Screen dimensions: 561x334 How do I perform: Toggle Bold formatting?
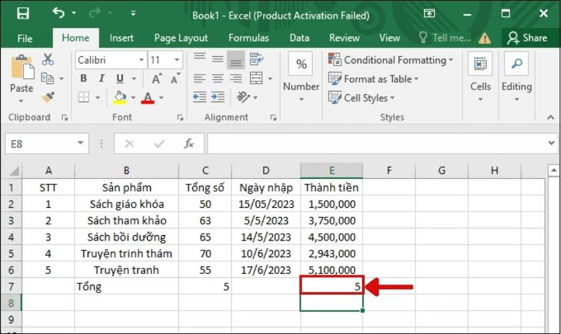click(83, 78)
